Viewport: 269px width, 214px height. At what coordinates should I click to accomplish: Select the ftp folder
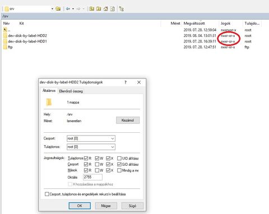point(8,47)
